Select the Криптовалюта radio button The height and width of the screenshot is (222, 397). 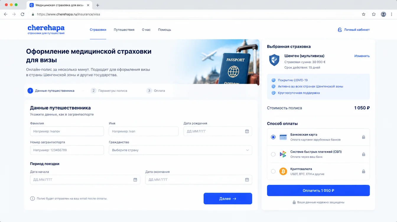[273, 171]
